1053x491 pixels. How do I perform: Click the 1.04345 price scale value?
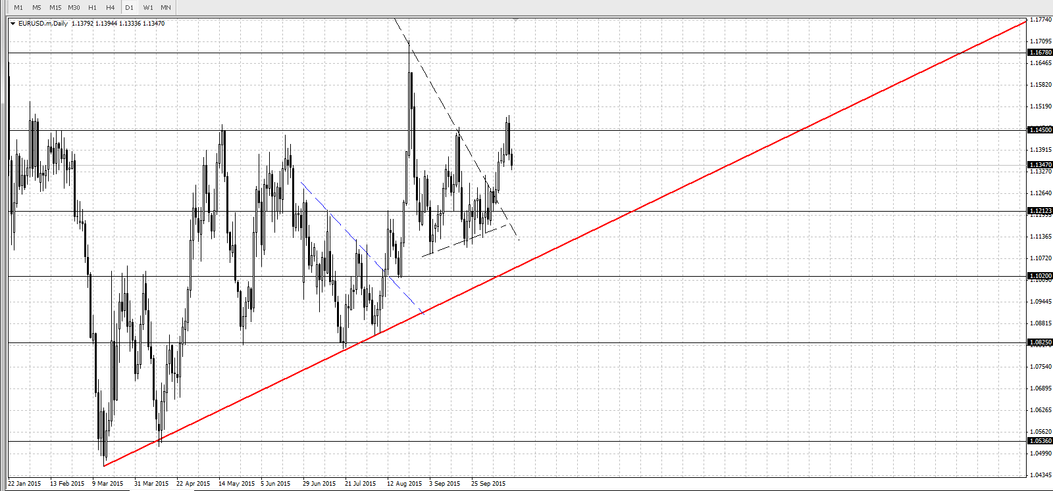pyautogui.click(x=1040, y=475)
